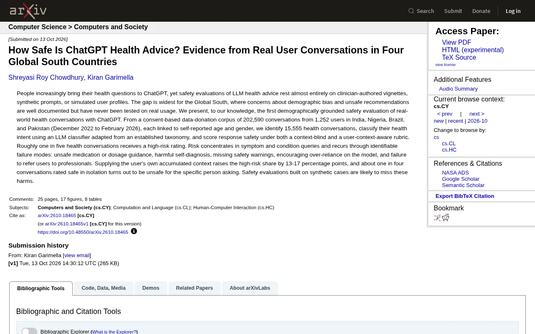This screenshot has height=334, width=535.
Task: Click the Log in link
Action: click(x=513, y=11)
